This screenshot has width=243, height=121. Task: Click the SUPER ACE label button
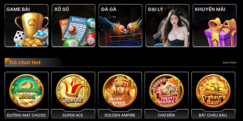tap(73, 115)
